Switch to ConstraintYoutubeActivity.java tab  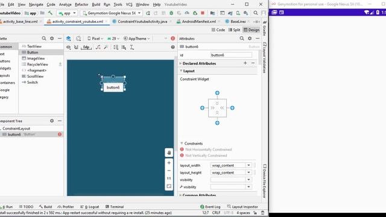click(142, 22)
